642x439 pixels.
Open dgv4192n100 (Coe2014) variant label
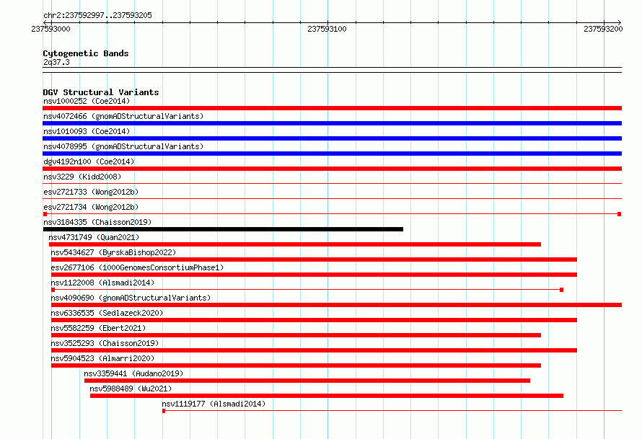tap(89, 161)
